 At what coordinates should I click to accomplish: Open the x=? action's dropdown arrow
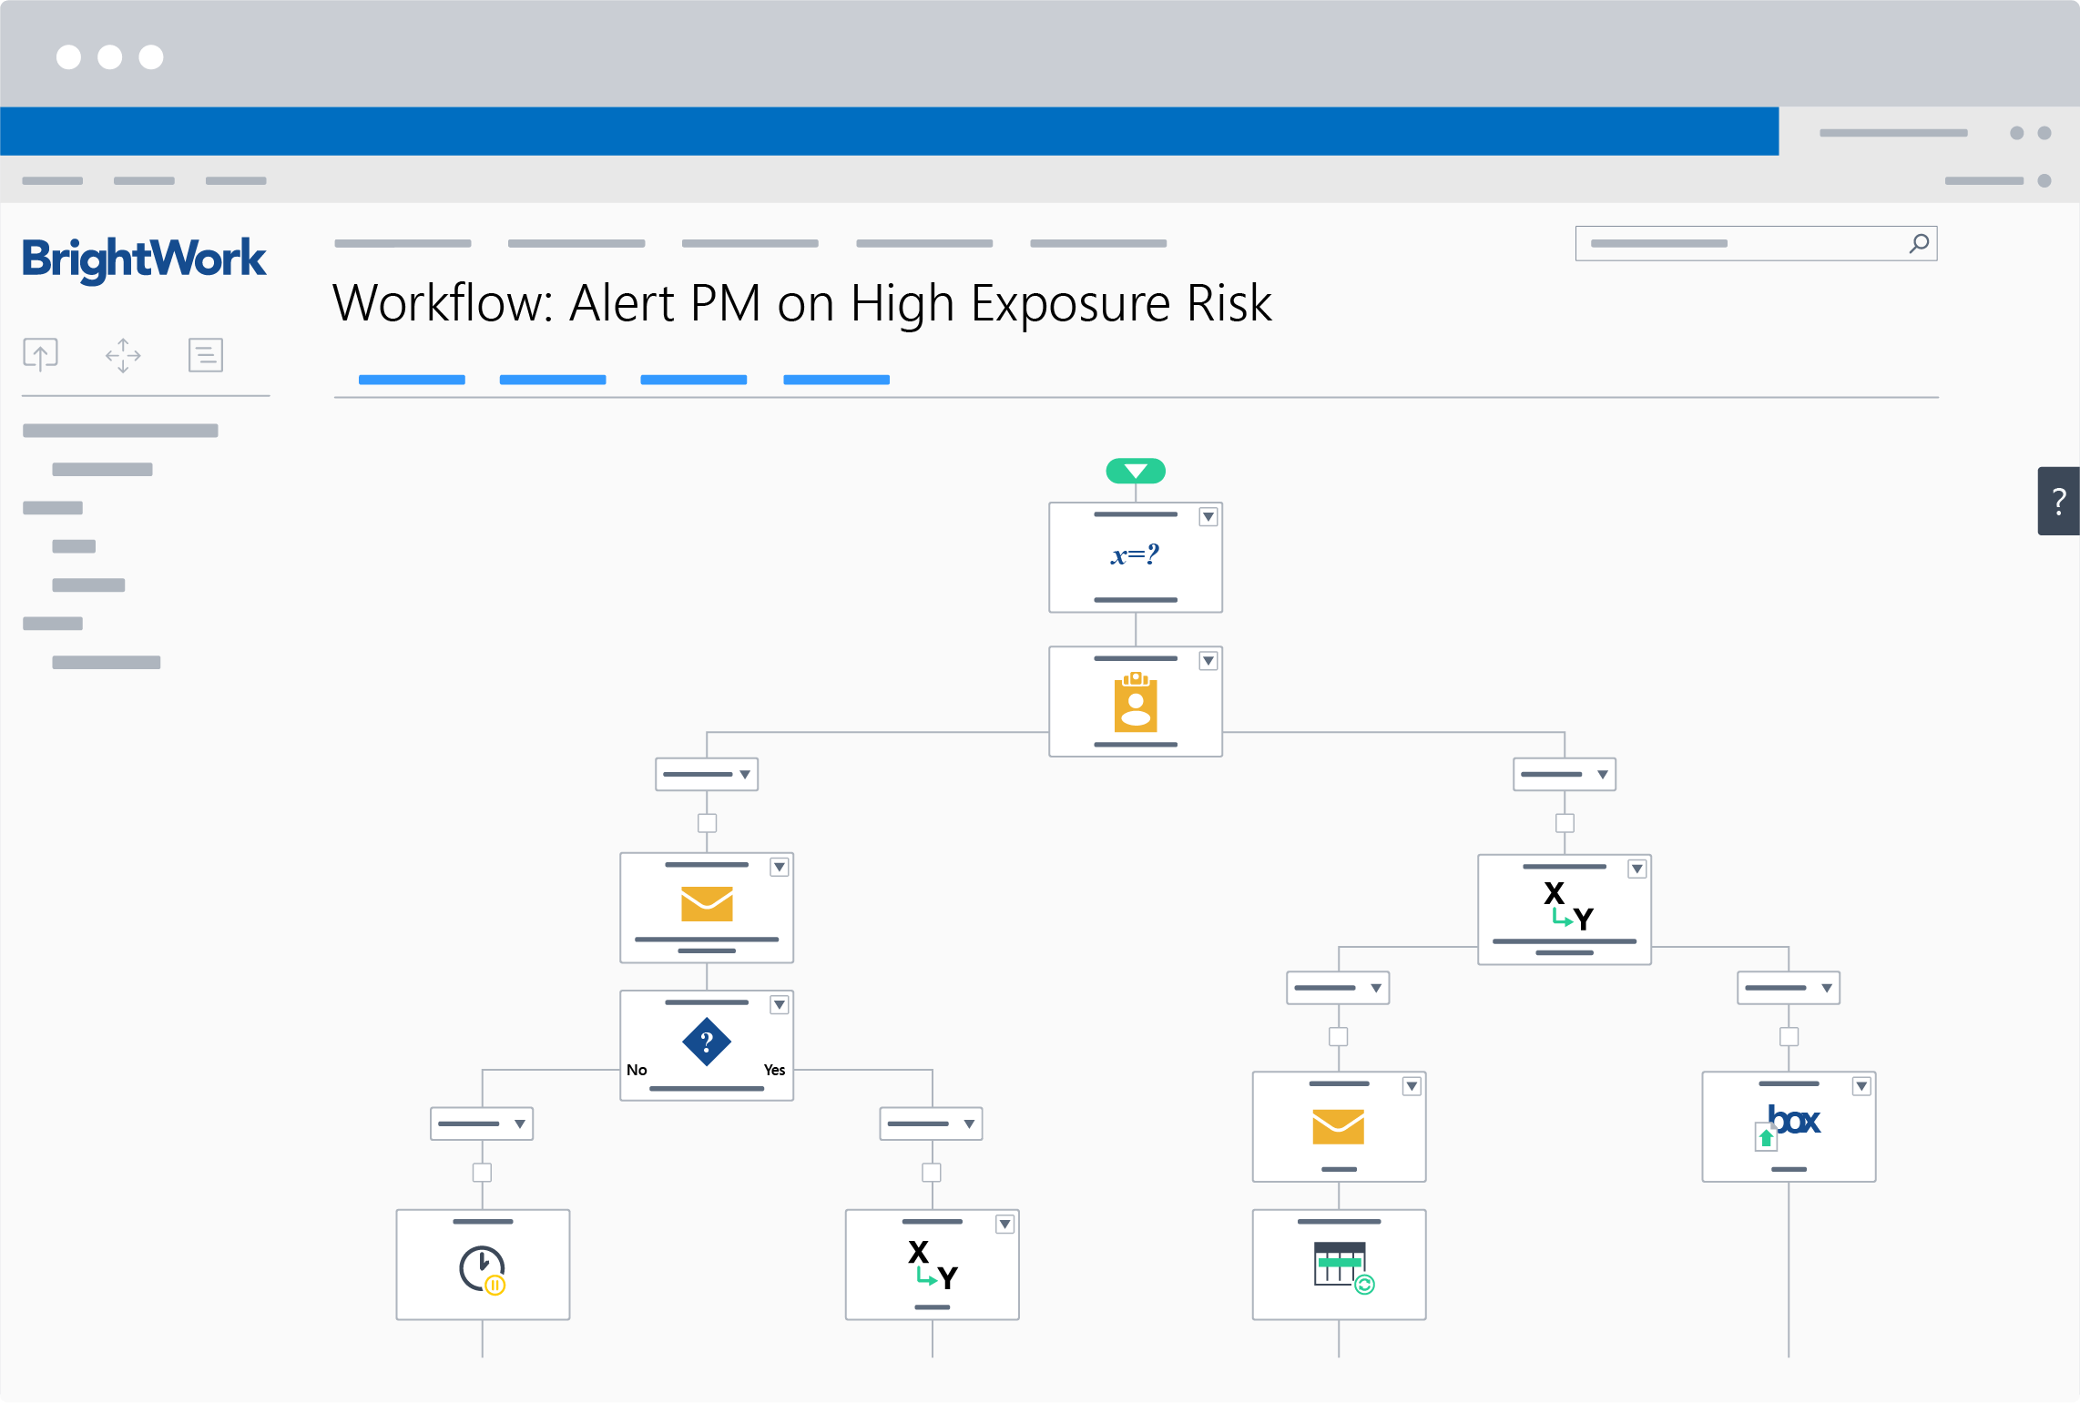click(x=1208, y=517)
